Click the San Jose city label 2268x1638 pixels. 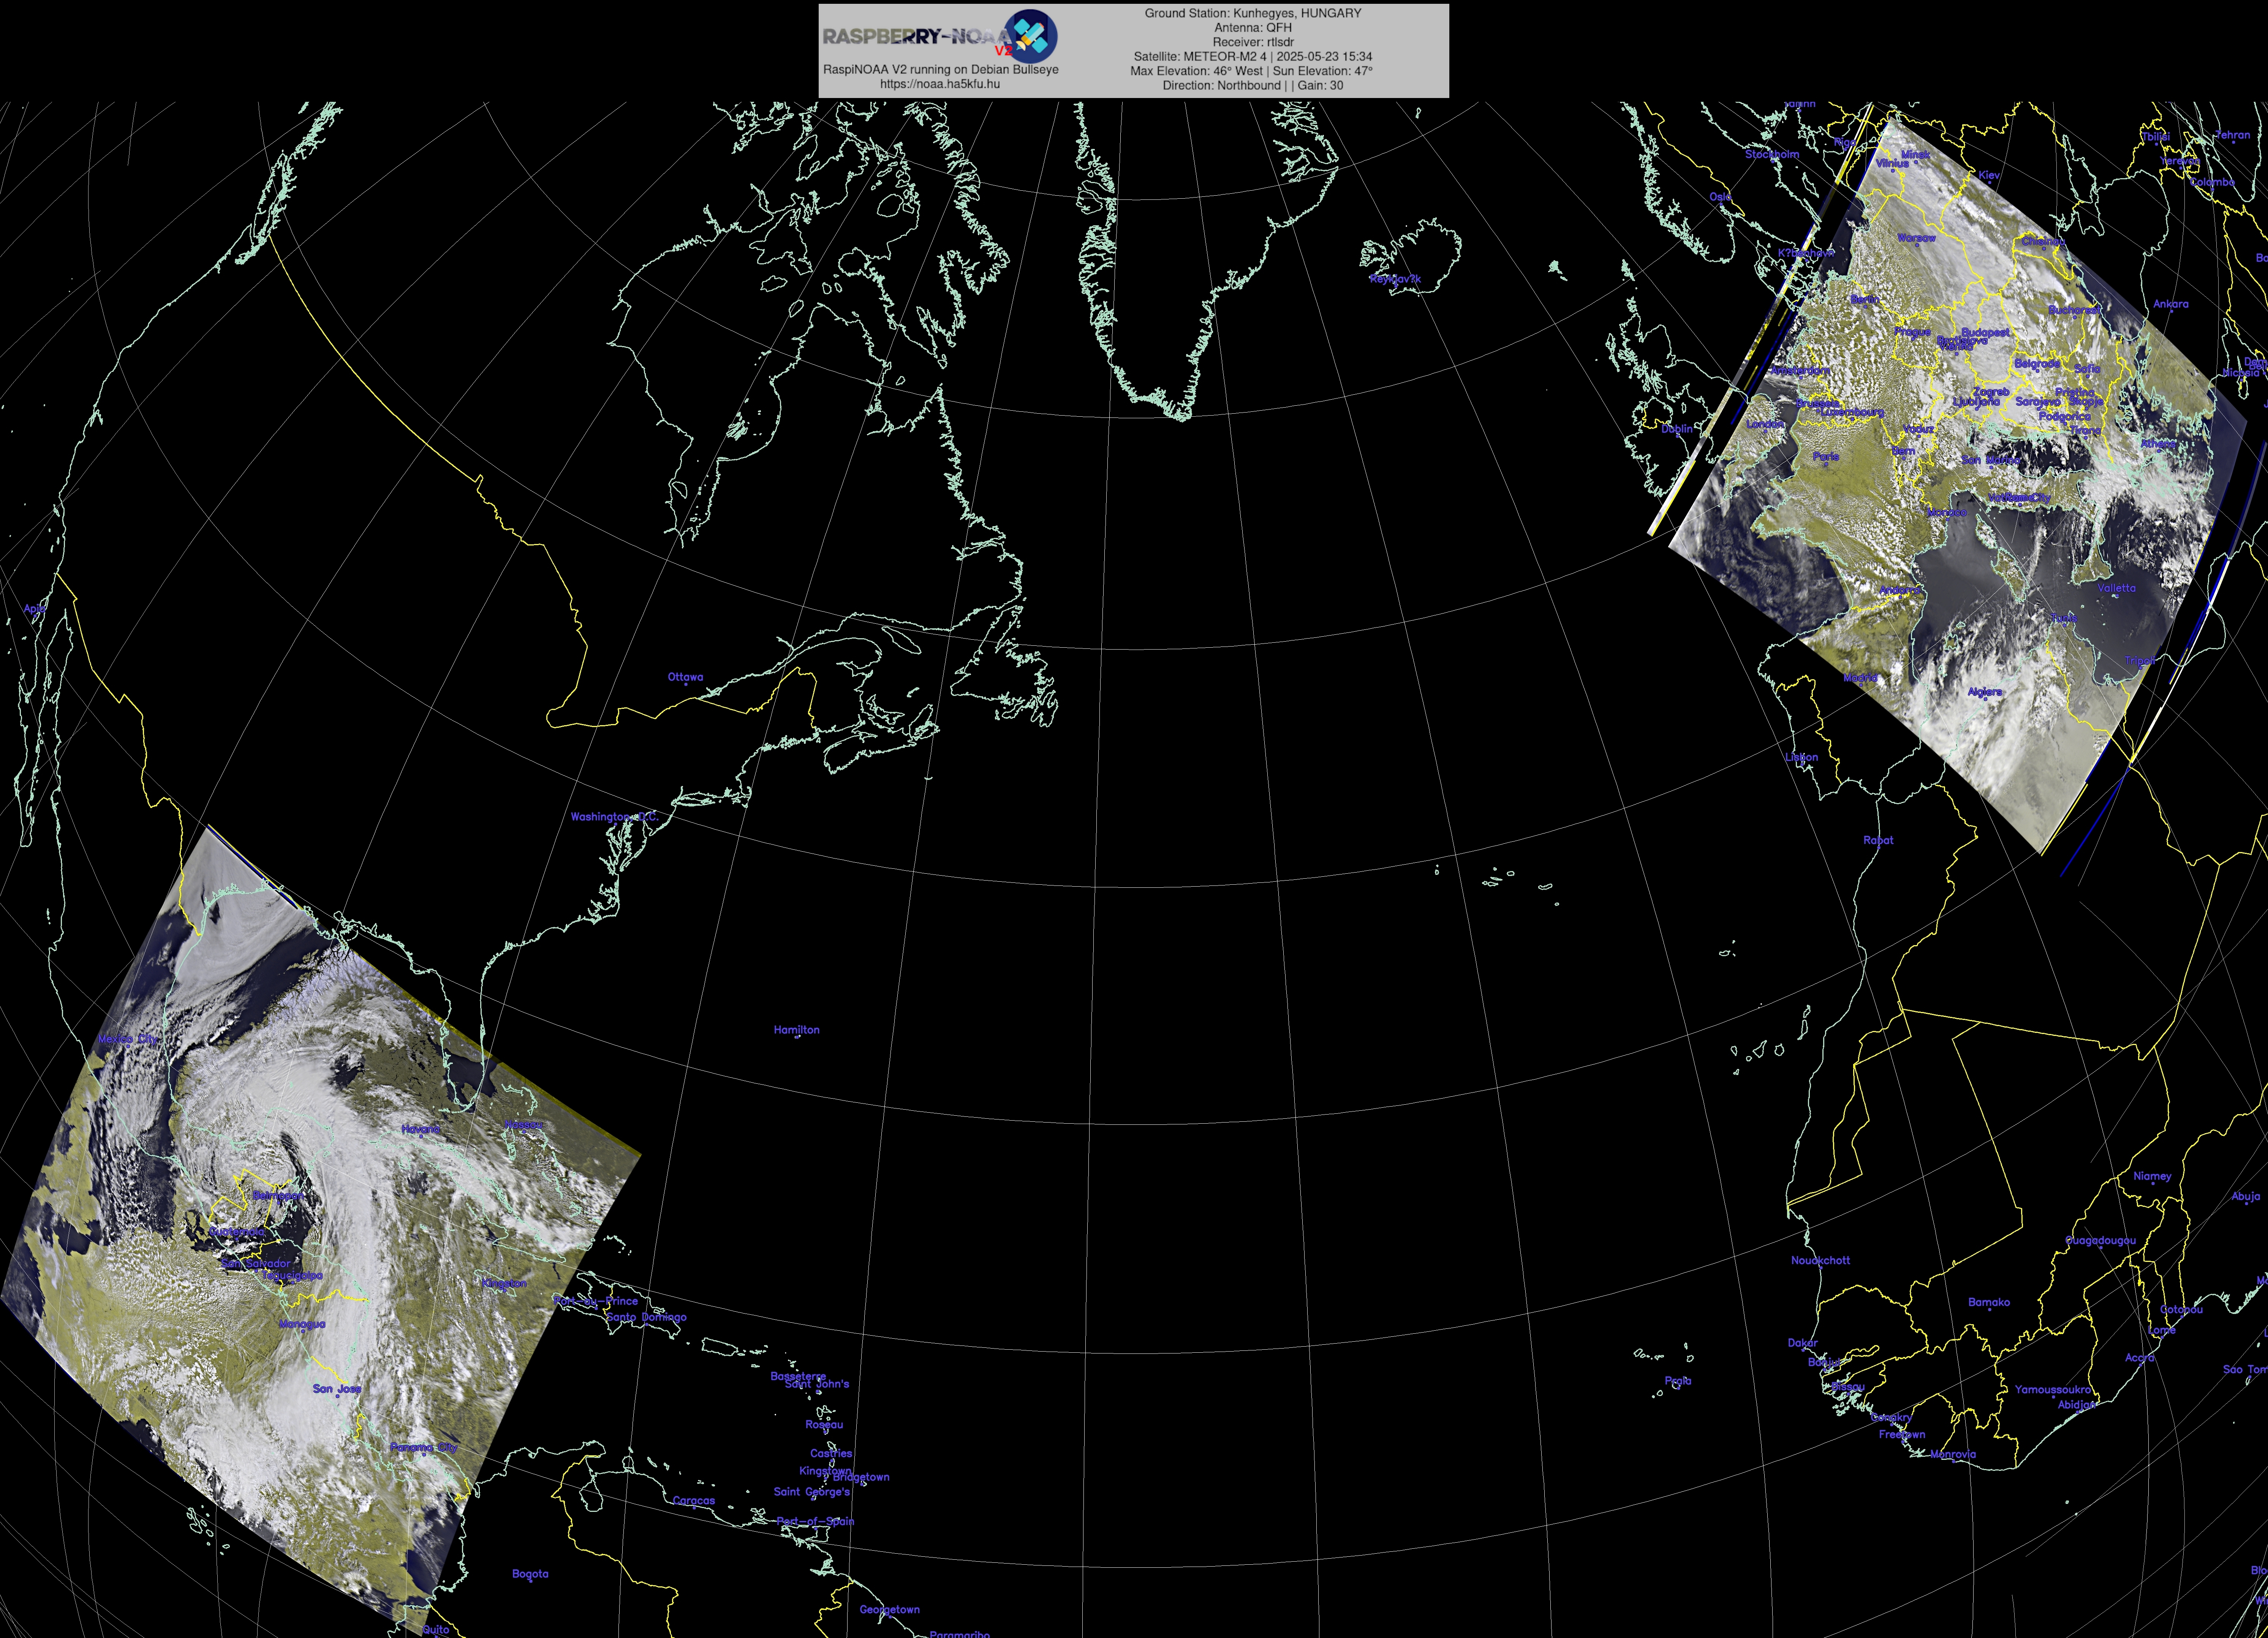click(x=337, y=1389)
